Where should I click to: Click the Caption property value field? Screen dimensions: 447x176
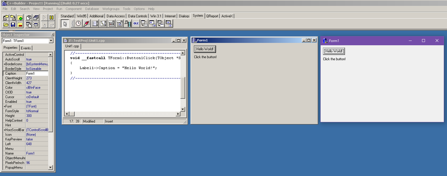(x=37, y=73)
